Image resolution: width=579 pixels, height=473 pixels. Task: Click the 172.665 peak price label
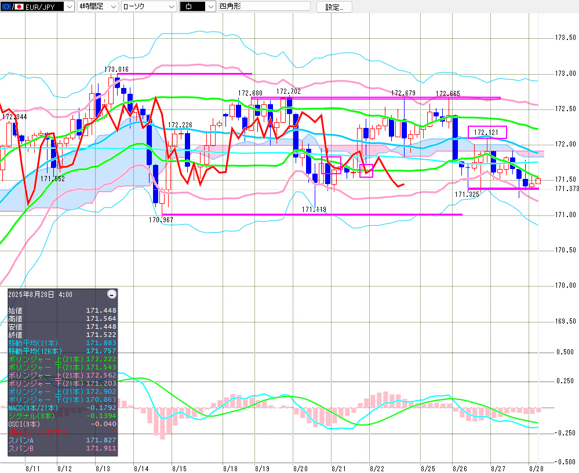pyautogui.click(x=448, y=94)
